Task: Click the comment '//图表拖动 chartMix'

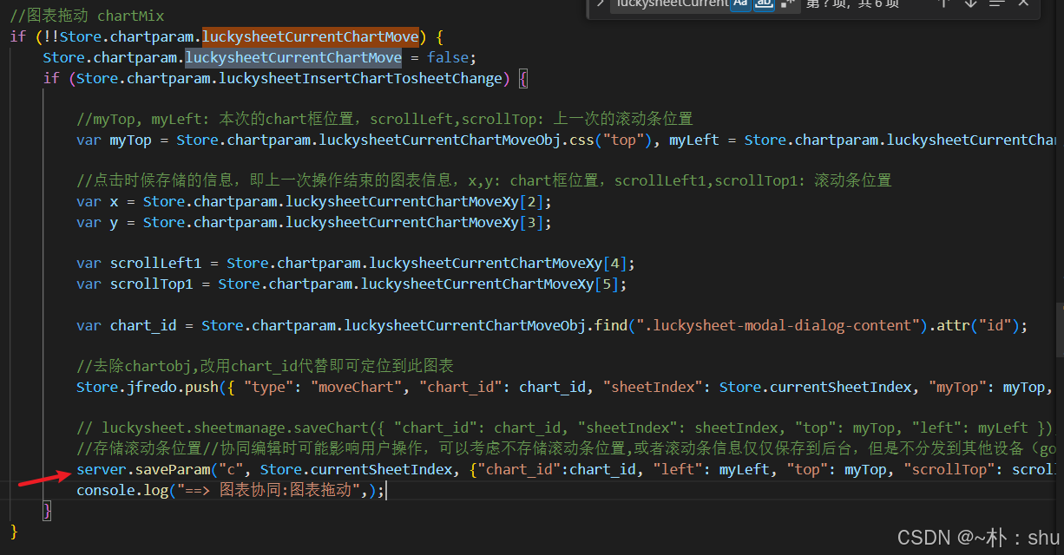Action: click(87, 16)
